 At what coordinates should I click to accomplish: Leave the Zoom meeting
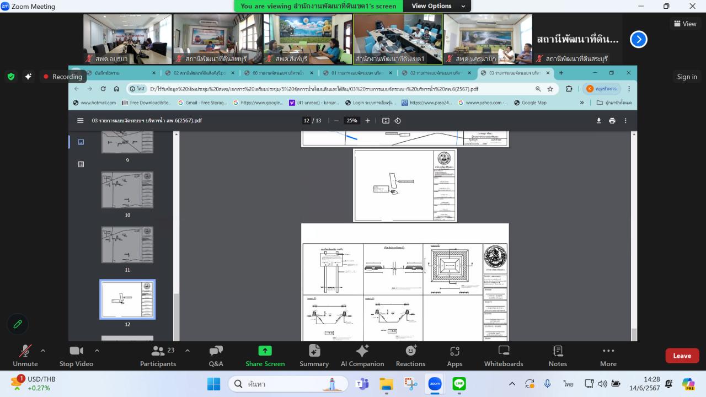coord(682,356)
